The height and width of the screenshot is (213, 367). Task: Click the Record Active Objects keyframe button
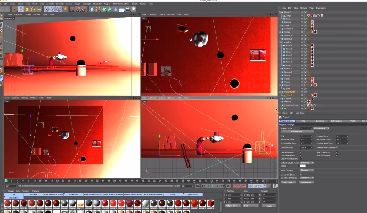click(235, 186)
